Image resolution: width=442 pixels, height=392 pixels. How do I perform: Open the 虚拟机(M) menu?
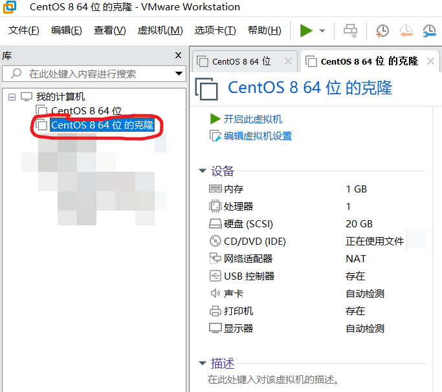[160, 30]
